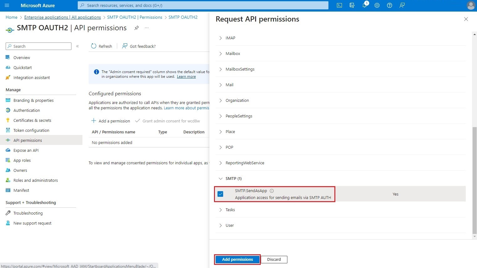
Task: Open the SMTP.SendAsApp permission info icon
Action: pos(271,191)
